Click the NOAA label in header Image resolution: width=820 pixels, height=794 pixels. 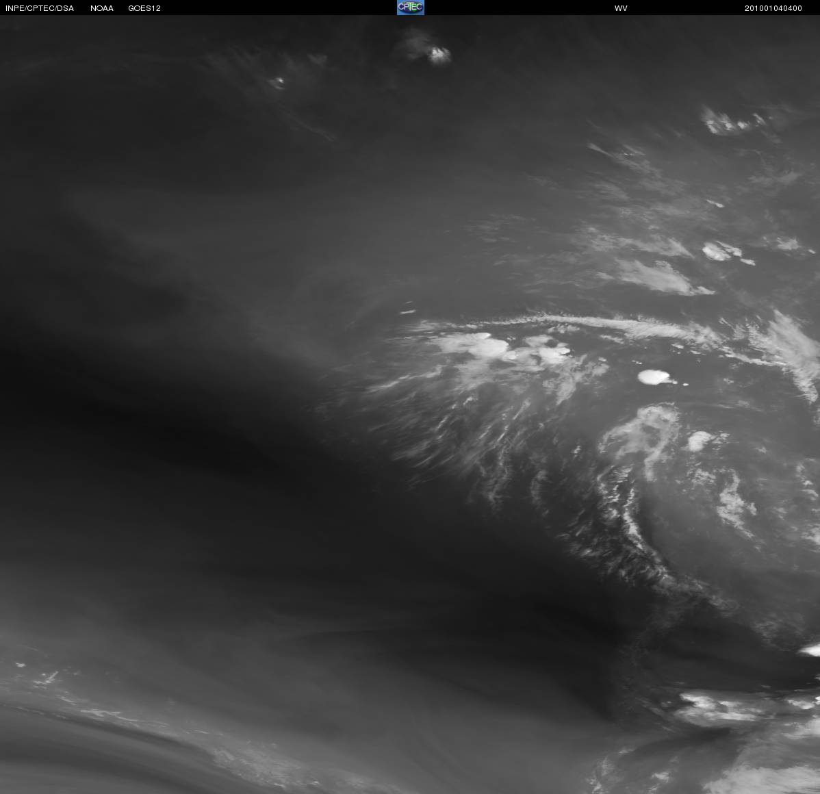tap(102, 8)
